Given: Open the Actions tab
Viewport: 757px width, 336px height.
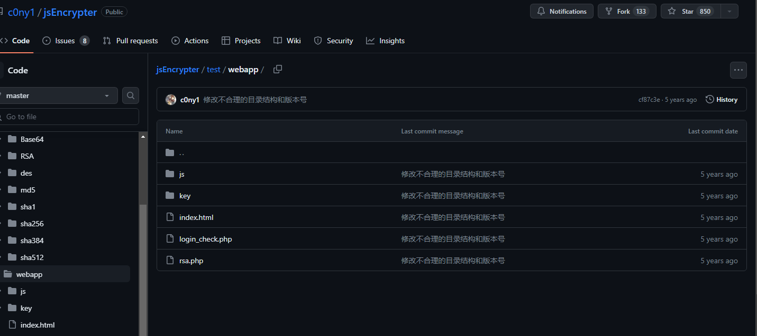Looking at the screenshot, I should pos(190,41).
